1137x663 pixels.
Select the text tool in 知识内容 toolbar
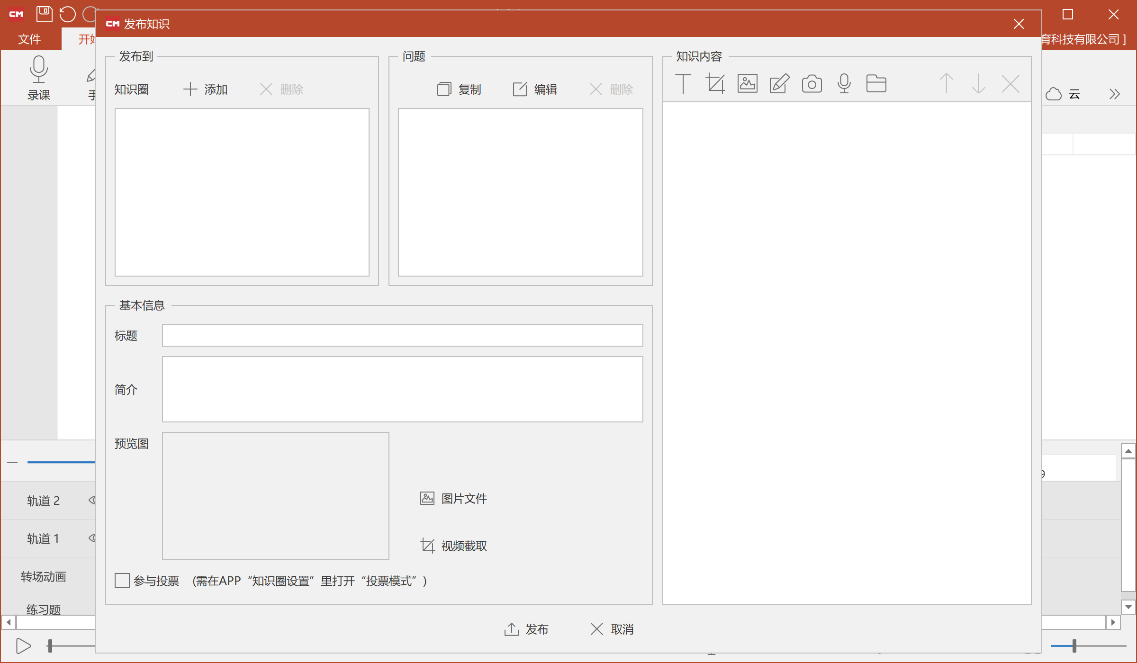coord(683,84)
